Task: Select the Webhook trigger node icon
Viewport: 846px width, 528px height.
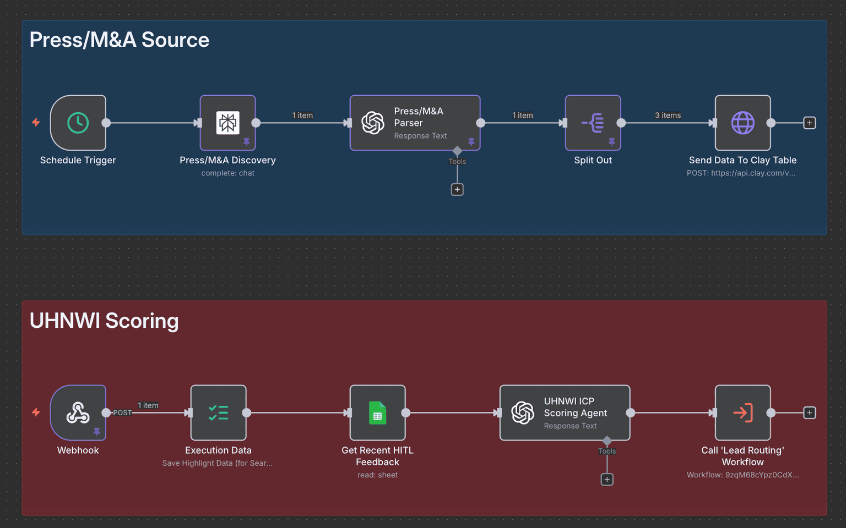Action: pos(78,413)
